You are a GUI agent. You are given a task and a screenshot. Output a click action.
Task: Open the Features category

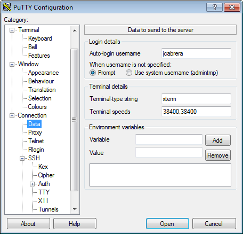[x=39, y=56]
